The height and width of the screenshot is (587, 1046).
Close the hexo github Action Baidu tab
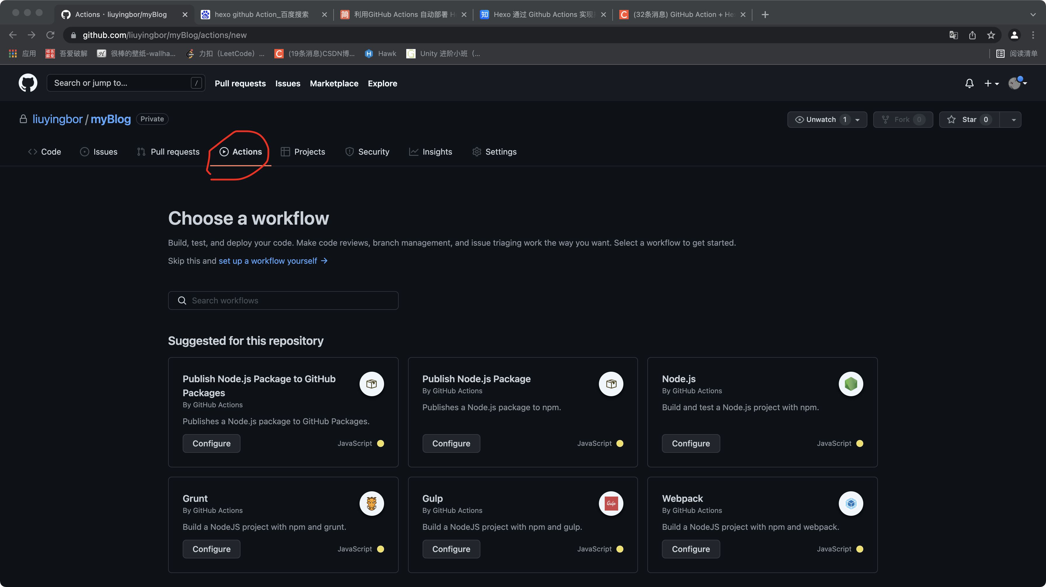pos(325,15)
